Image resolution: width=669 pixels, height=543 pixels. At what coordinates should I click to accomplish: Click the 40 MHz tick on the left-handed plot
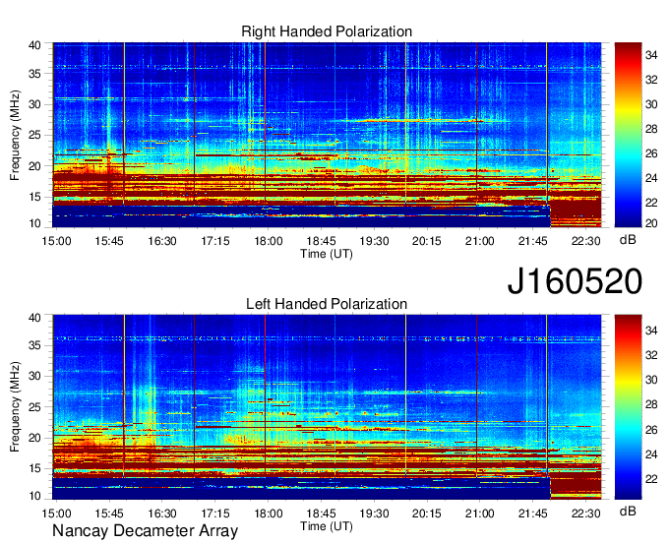click(34, 318)
